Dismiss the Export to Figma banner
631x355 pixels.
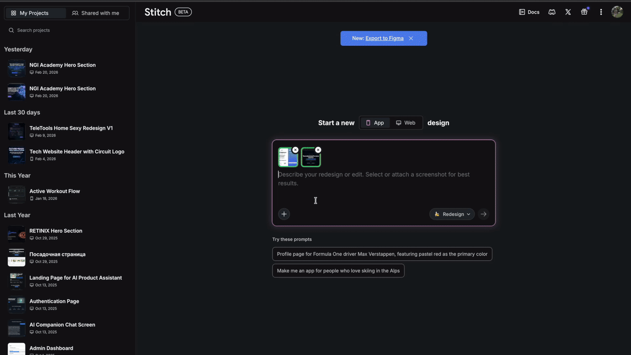[411, 38]
